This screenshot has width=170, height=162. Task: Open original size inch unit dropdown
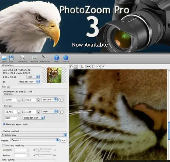coord(33,77)
